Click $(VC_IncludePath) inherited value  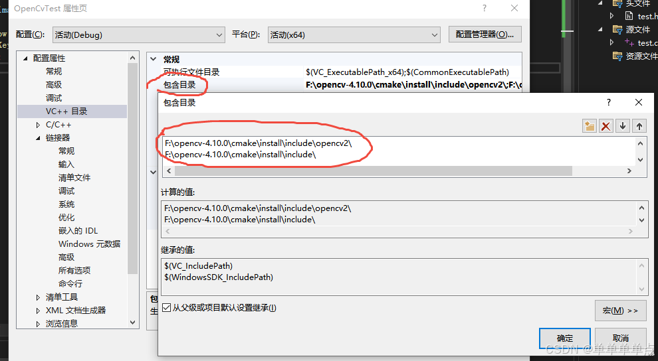coord(198,266)
